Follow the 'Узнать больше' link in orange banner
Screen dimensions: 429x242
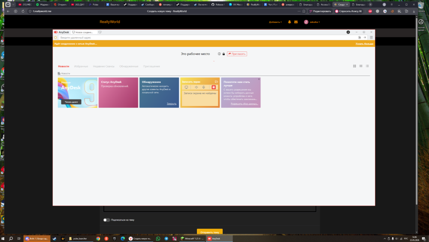pos(364,44)
